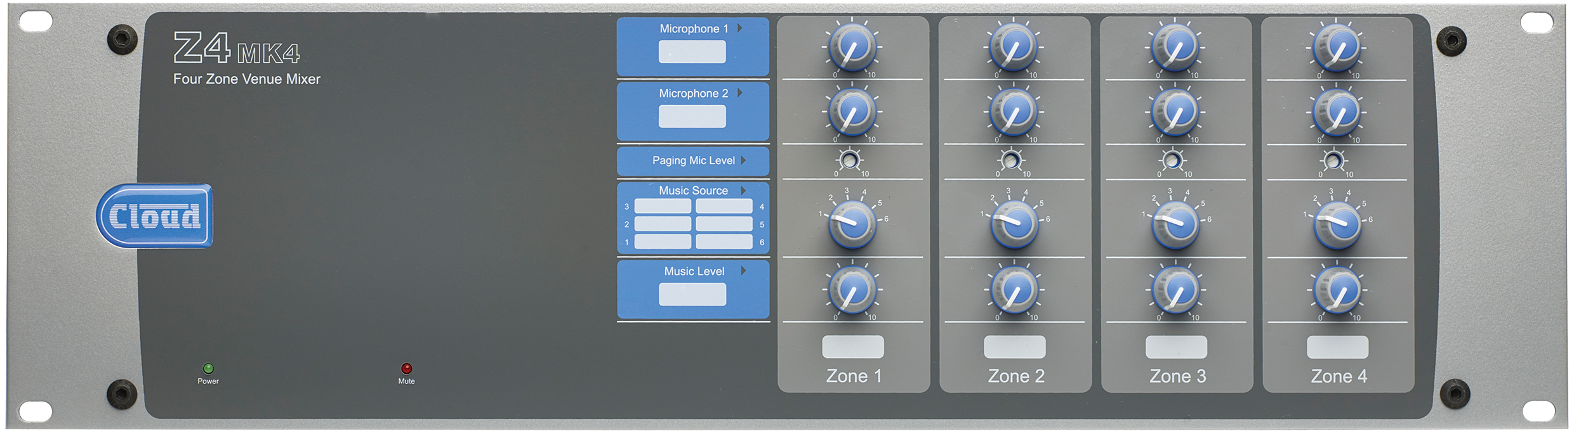
Task: Click the blank label above Zone 4
Action: [1337, 347]
